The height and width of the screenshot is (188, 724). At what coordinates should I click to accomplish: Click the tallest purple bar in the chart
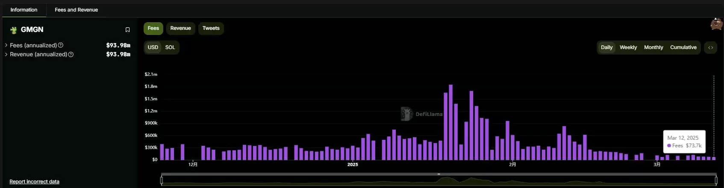coord(450,122)
